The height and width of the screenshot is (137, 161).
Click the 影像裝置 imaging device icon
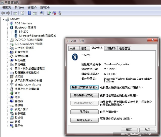[x=12, y=113]
